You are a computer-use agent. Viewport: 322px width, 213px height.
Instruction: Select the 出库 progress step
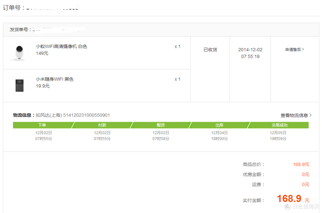click(219, 125)
